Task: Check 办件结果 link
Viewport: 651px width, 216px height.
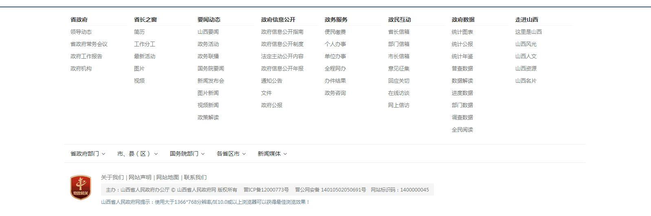Action: click(335, 81)
